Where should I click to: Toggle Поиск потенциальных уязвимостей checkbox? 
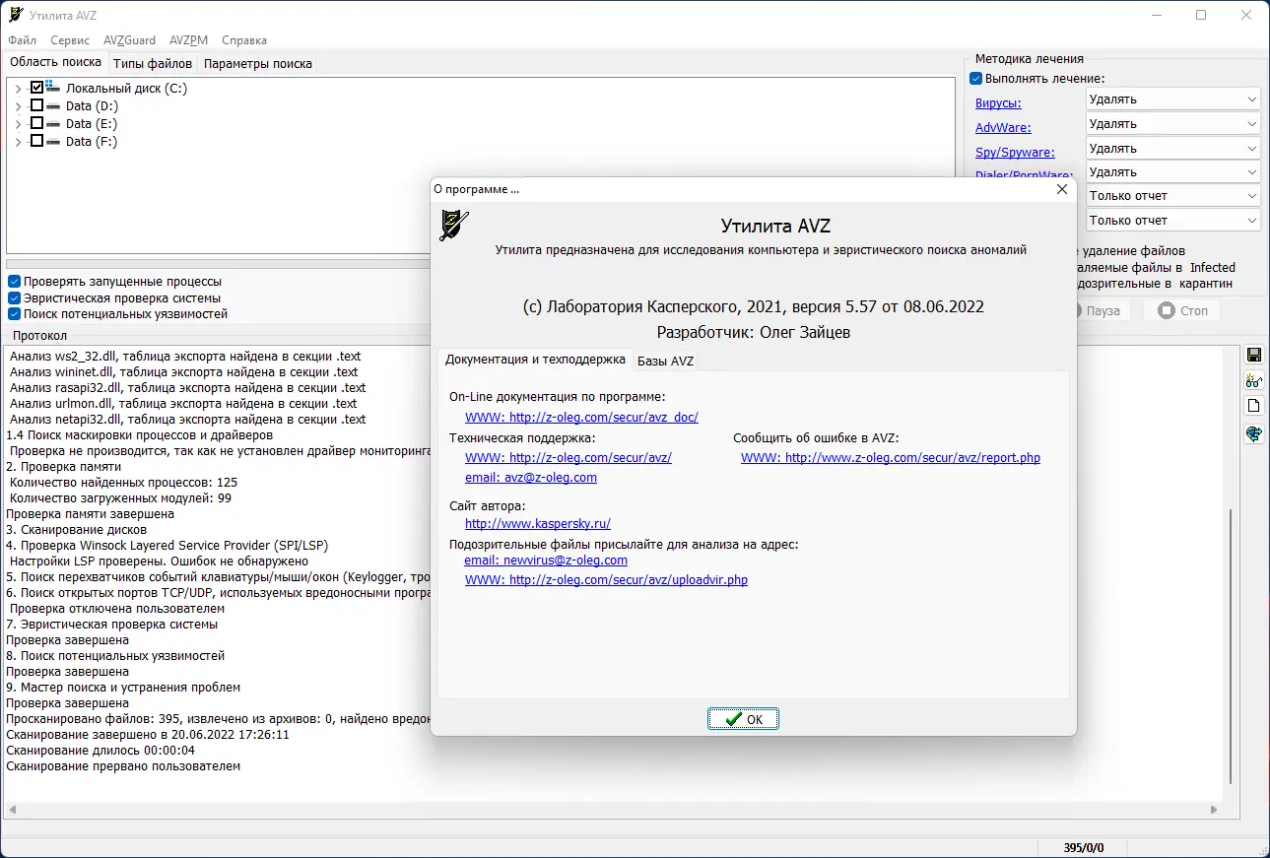pos(15,314)
